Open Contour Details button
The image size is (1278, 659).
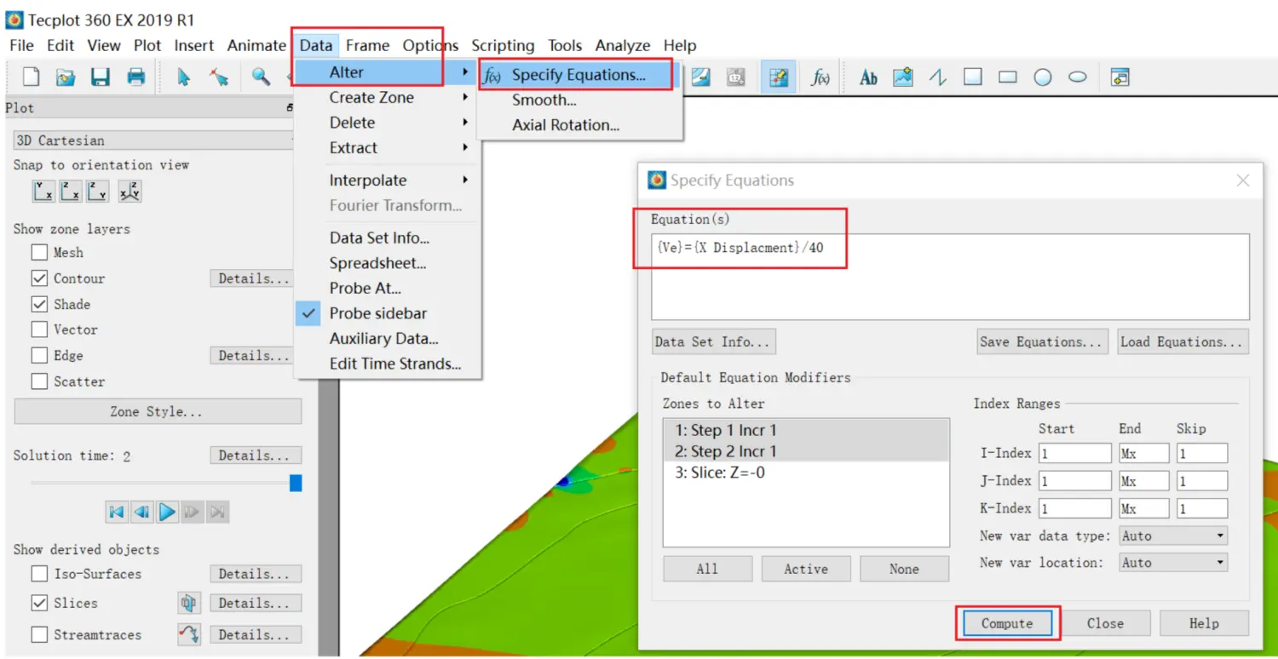coord(254,278)
